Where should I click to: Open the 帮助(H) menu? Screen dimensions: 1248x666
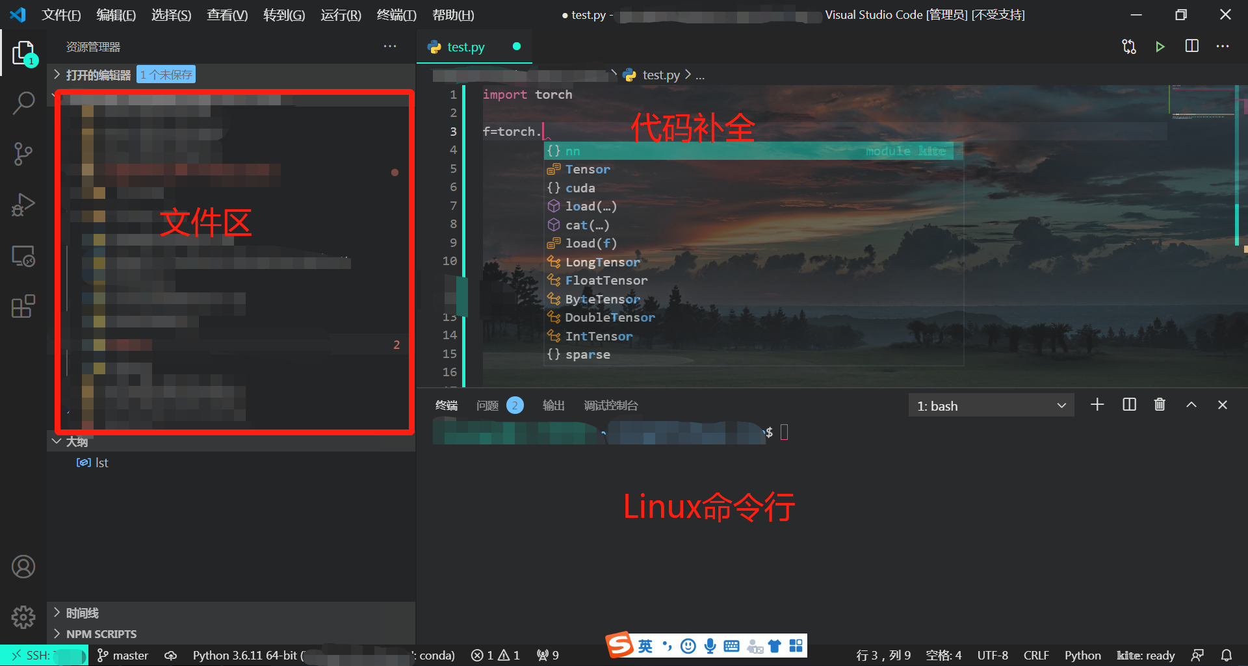453,15
